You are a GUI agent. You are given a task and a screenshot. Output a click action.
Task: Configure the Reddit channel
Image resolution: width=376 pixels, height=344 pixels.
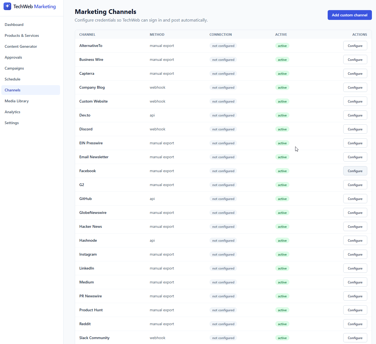355,324
